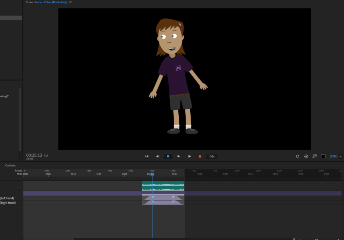Switch to the Controls tab
This screenshot has width=344, height=240.
click(10, 166)
